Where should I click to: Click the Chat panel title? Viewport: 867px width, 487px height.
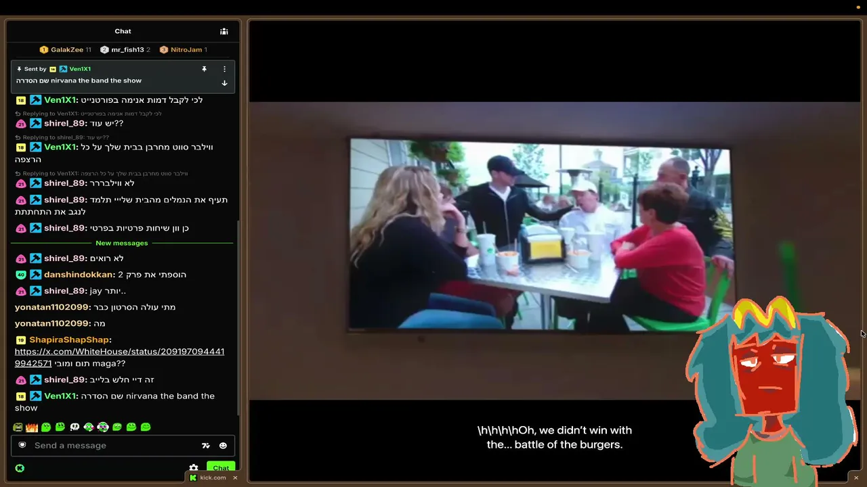(123, 31)
